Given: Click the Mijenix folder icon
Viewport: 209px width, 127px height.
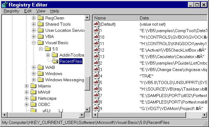Looking at the screenshot, I should (x=33, y=86).
